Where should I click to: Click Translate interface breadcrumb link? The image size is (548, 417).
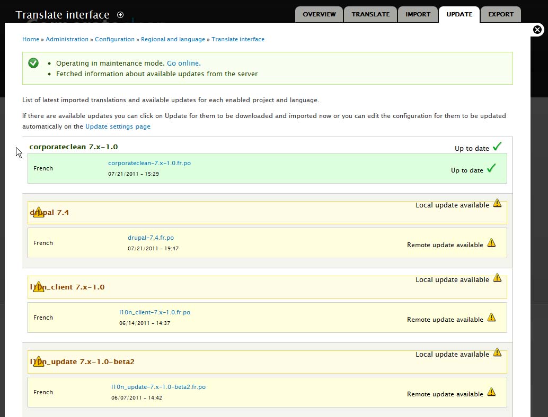(238, 39)
